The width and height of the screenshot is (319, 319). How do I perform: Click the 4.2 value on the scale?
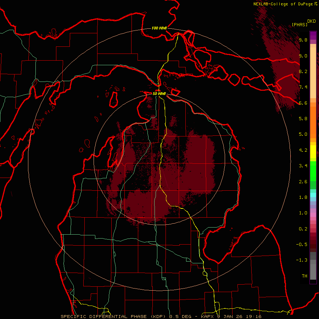[303, 150]
